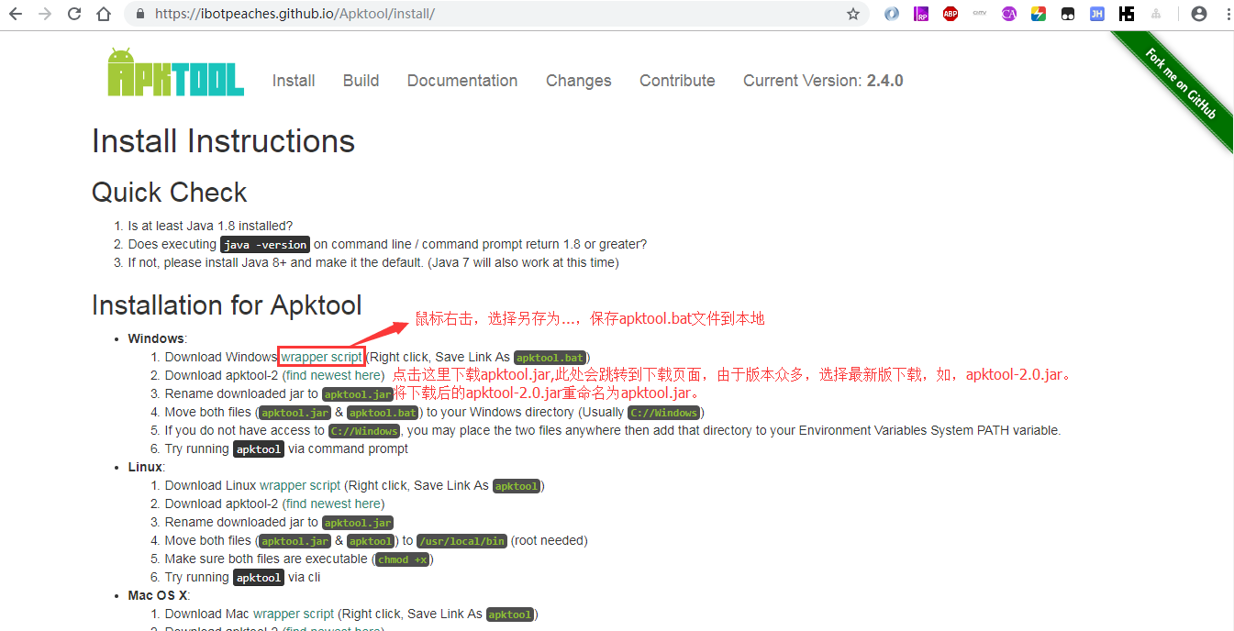Click the chmod +x code label

click(403, 559)
